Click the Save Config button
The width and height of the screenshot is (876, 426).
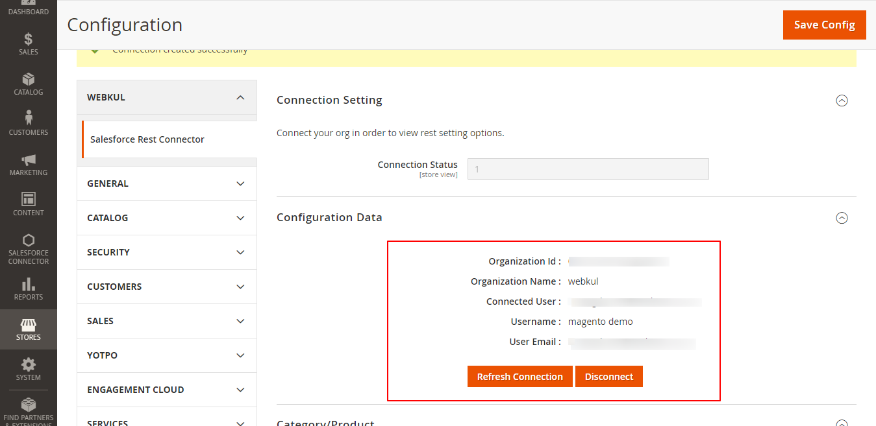click(x=825, y=25)
